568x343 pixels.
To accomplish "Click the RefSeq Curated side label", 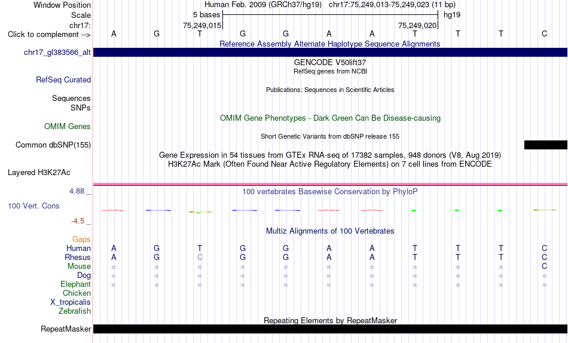I will point(63,79).
